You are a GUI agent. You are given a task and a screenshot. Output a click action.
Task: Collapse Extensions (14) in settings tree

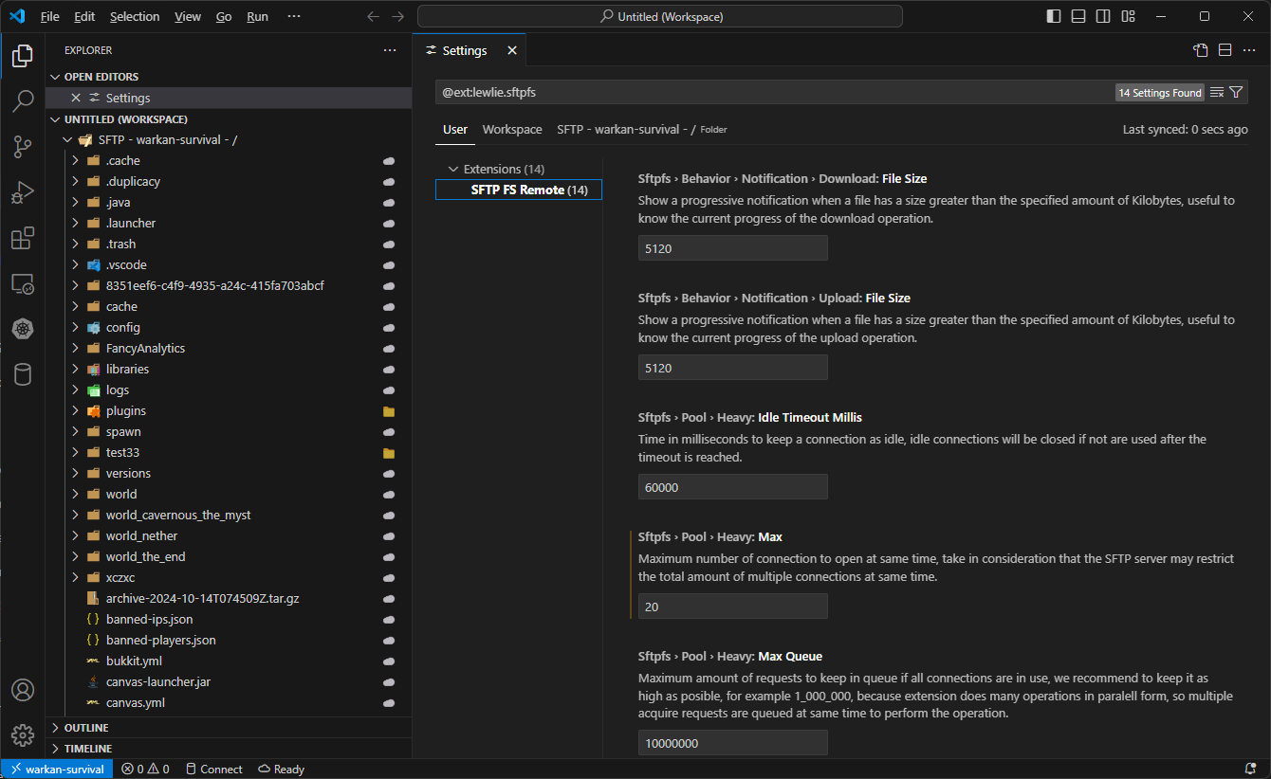click(x=453, y=169)
